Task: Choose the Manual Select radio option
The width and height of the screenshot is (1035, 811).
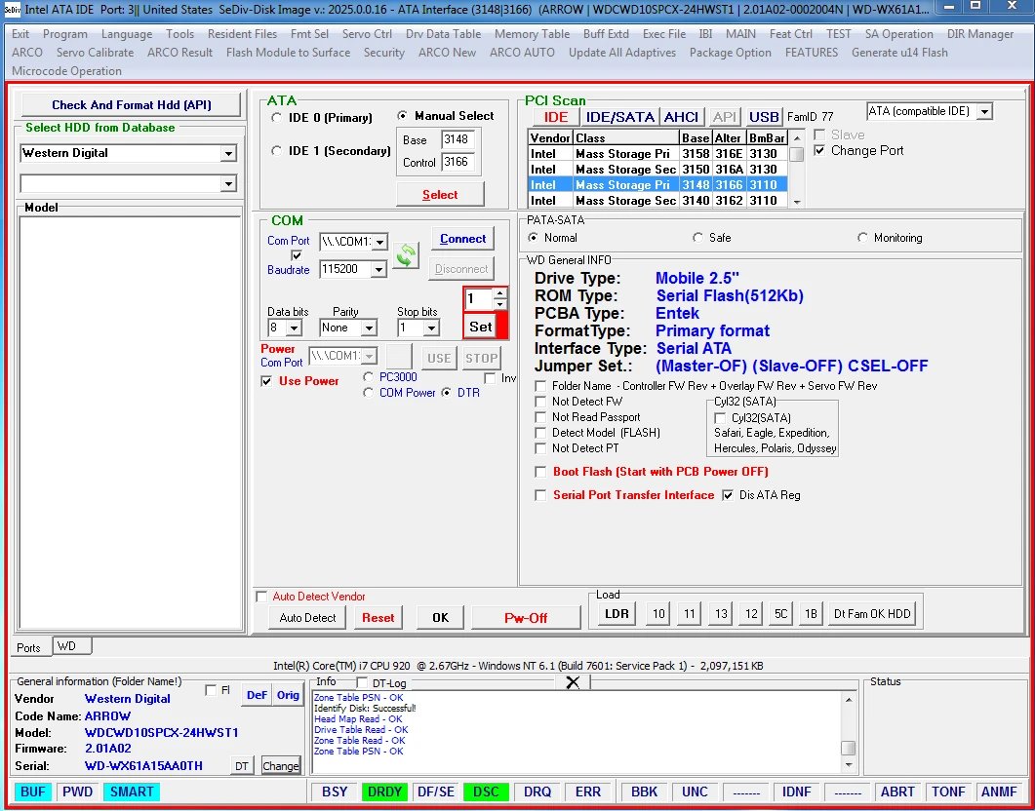Action: pyautogui.click(x=402, y=116)
